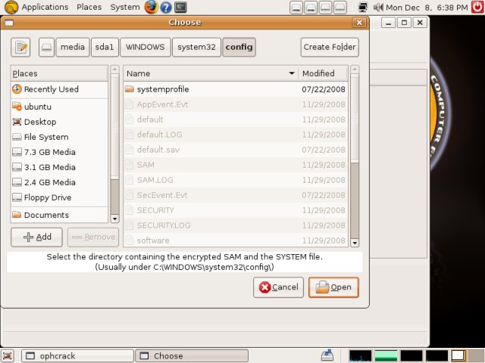Select Floppy Drive in Places

(59, 197)
